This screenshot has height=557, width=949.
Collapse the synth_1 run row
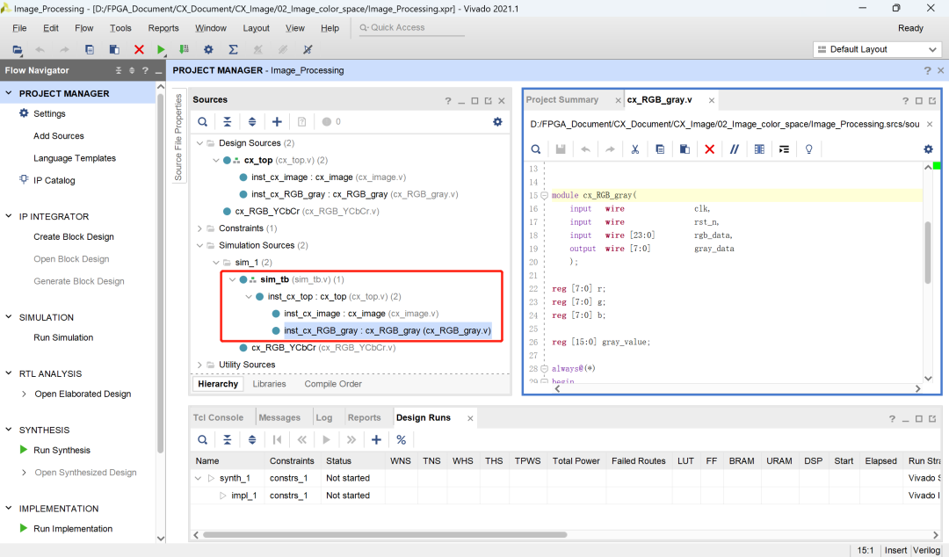pos(198,478)
